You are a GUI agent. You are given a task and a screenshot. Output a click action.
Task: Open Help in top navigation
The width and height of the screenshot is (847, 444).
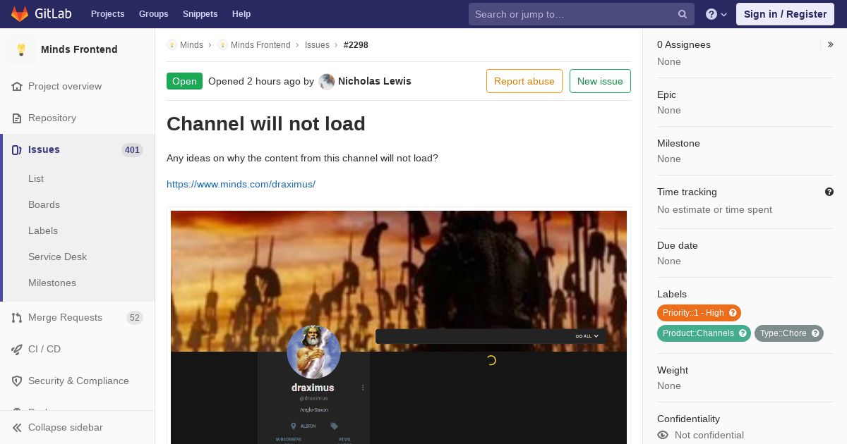[241, 14]
